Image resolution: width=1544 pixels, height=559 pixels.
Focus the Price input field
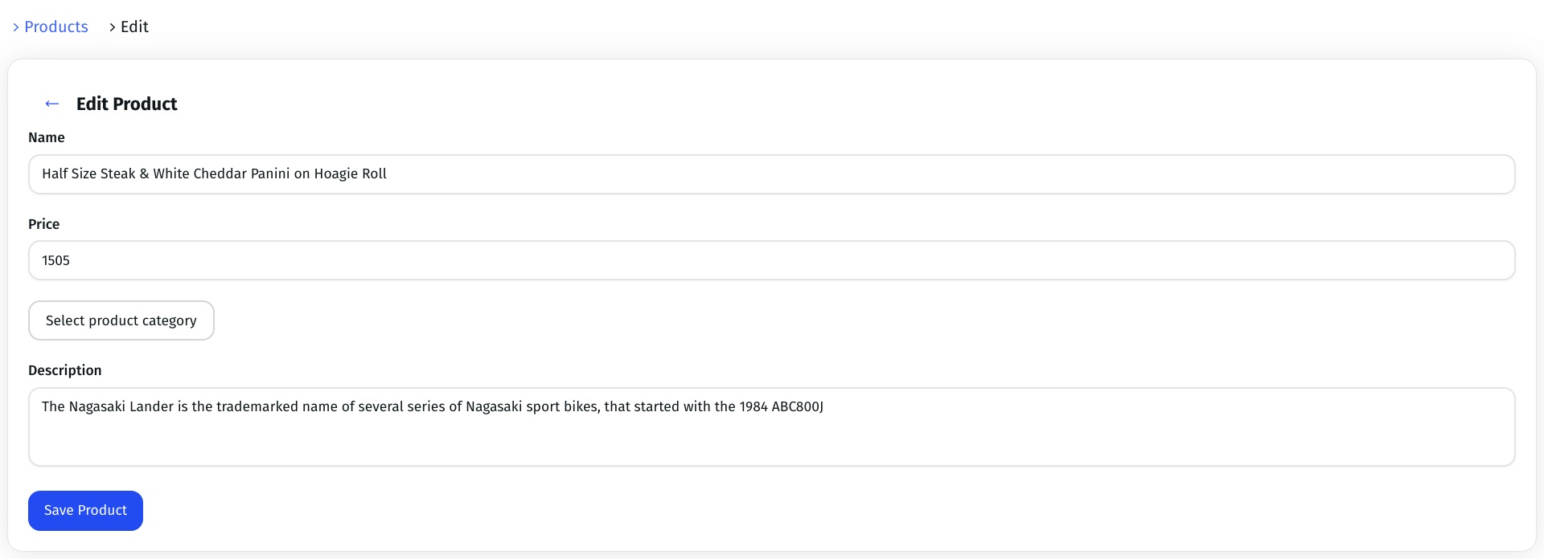point(772,260)
